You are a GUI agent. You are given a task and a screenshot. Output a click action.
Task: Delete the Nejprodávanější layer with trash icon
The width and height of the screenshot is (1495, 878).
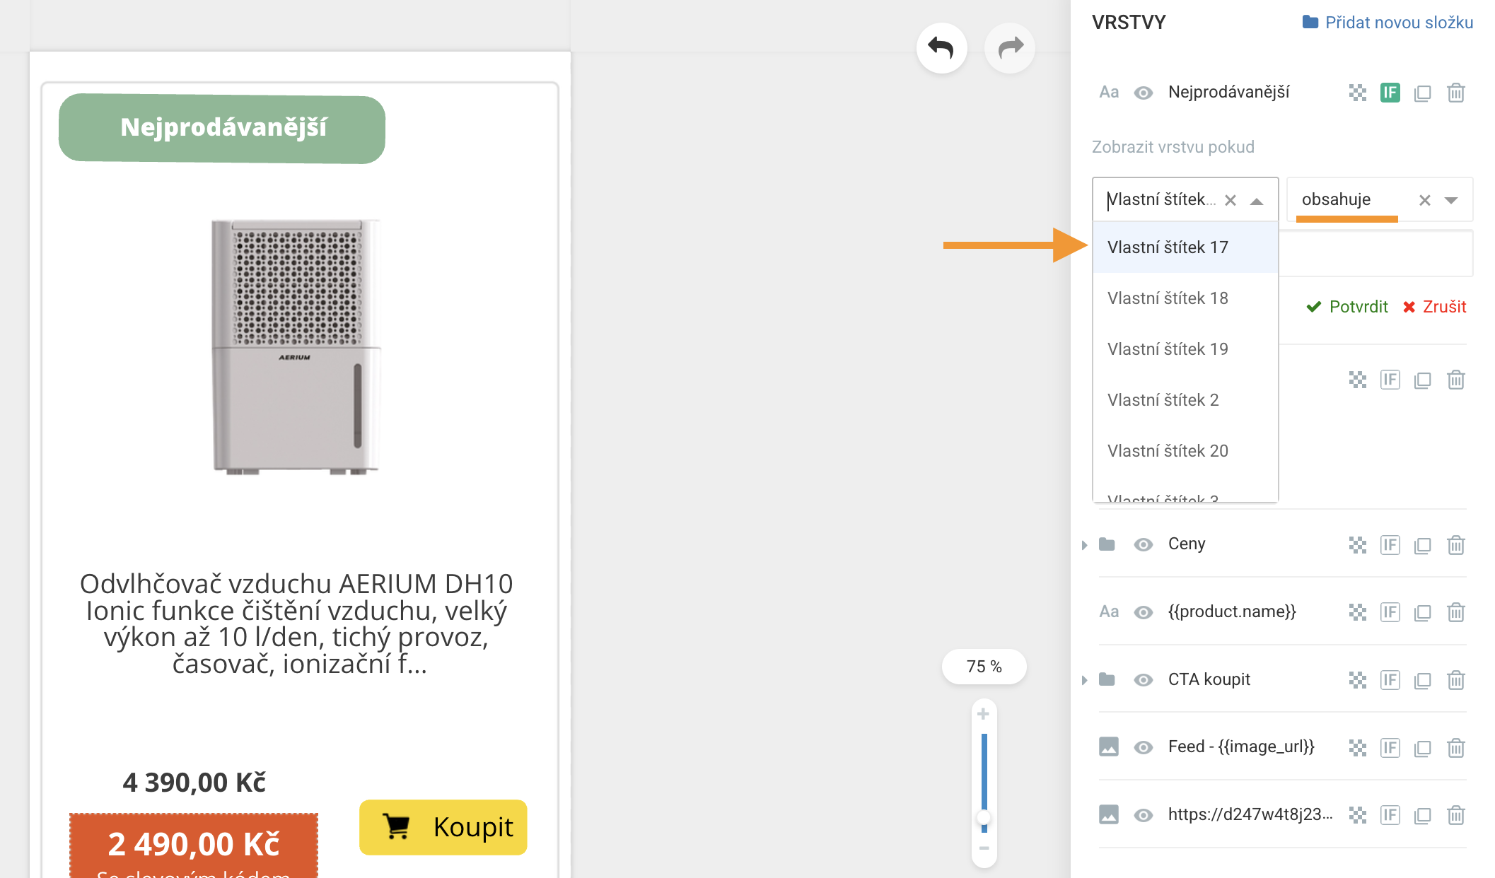1455,93
